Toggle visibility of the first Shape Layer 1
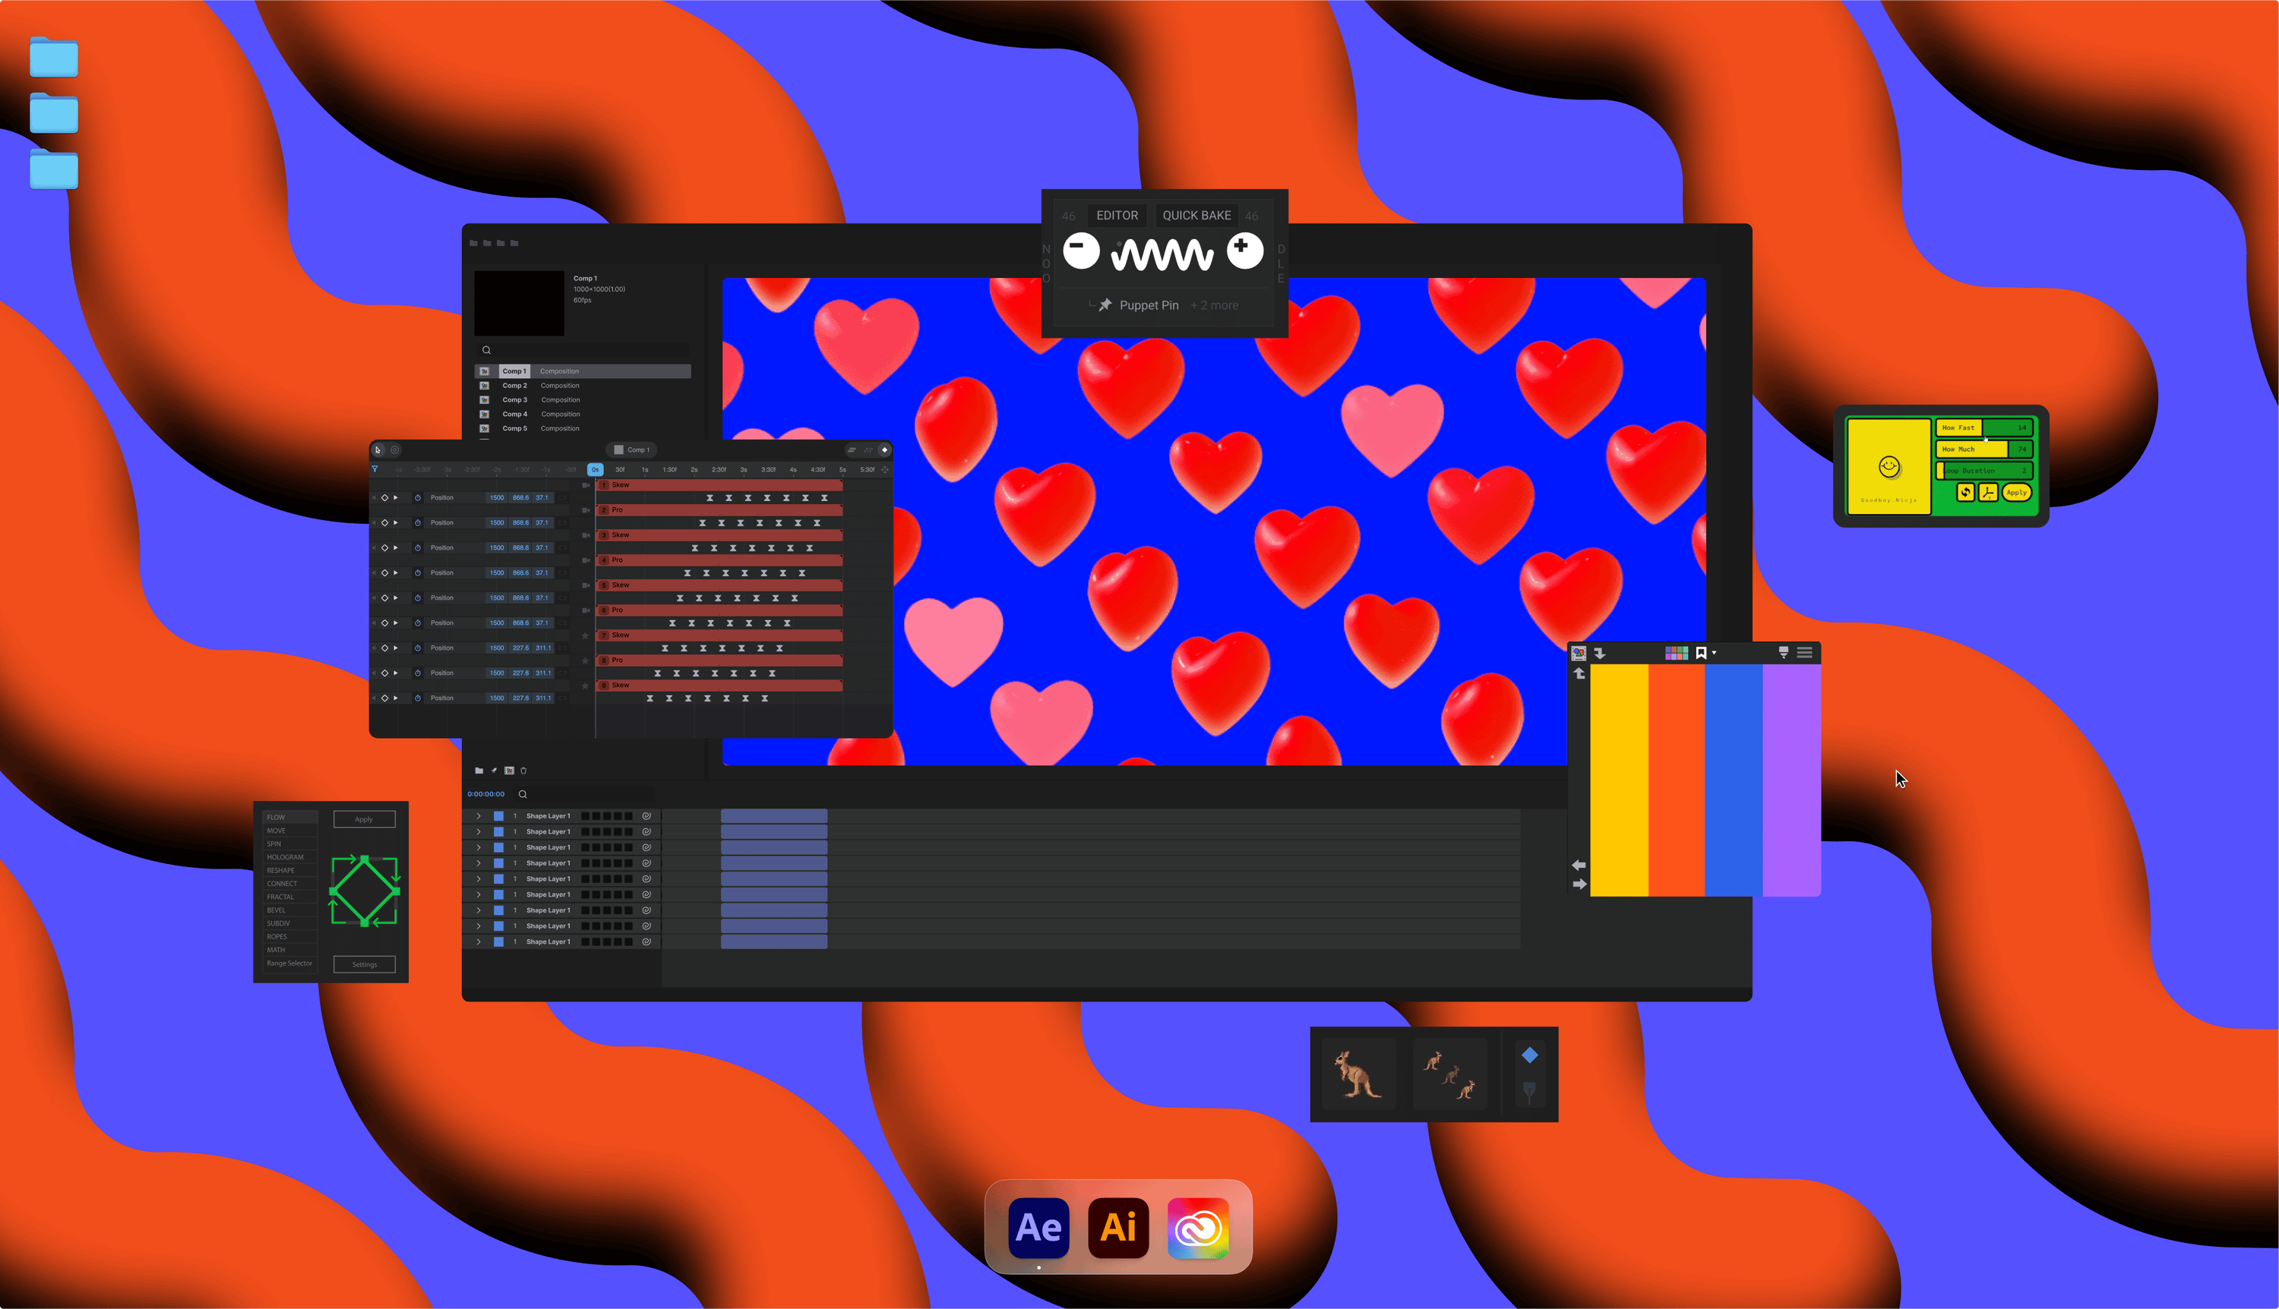Screen dimensions: 2279x1309 [499, 816]
